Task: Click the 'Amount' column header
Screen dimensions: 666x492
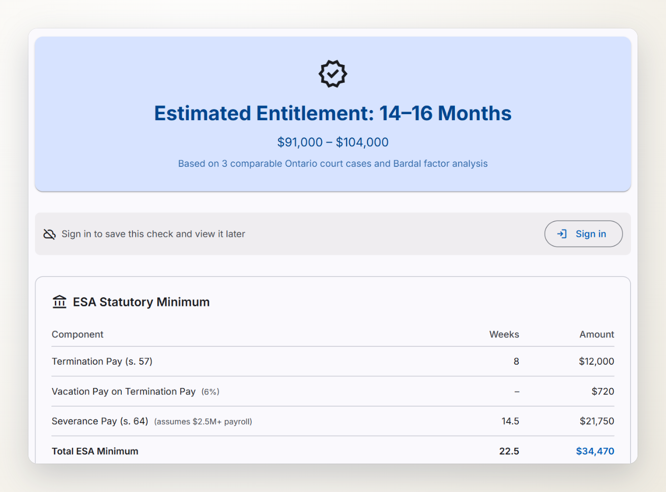Action: 597,334
